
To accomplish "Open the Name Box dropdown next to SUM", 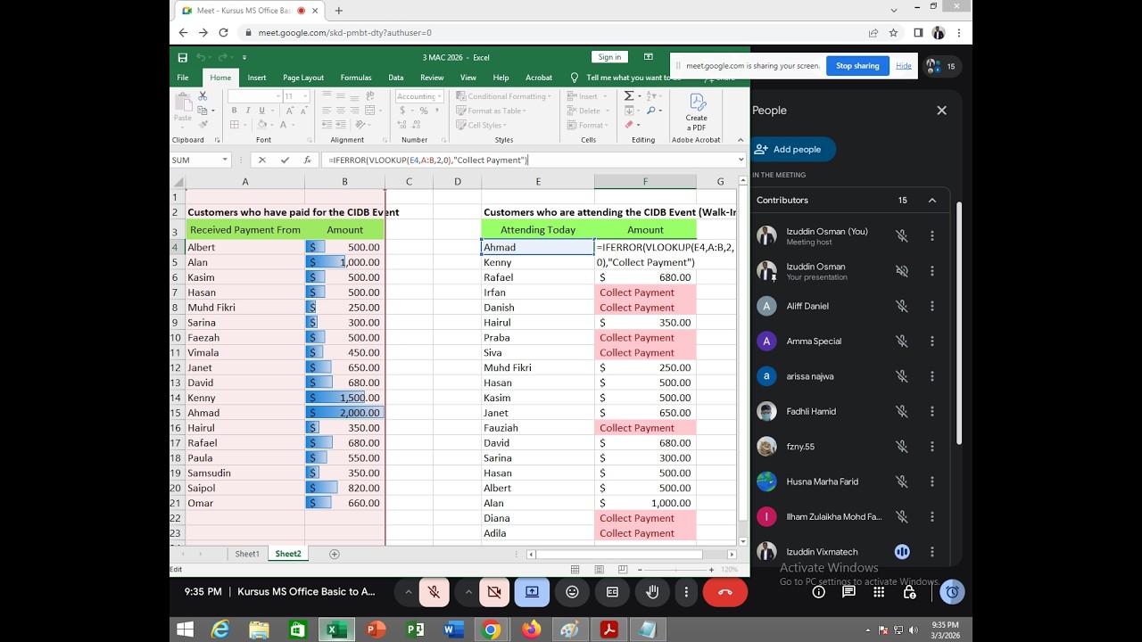I will pyautogui.click(x=225, y=160).
